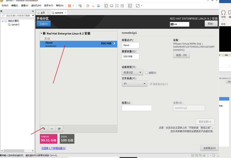Toggle the library sidebar view icon
Viewport: 231px width, 158px height.
click(x=106, y=6)
